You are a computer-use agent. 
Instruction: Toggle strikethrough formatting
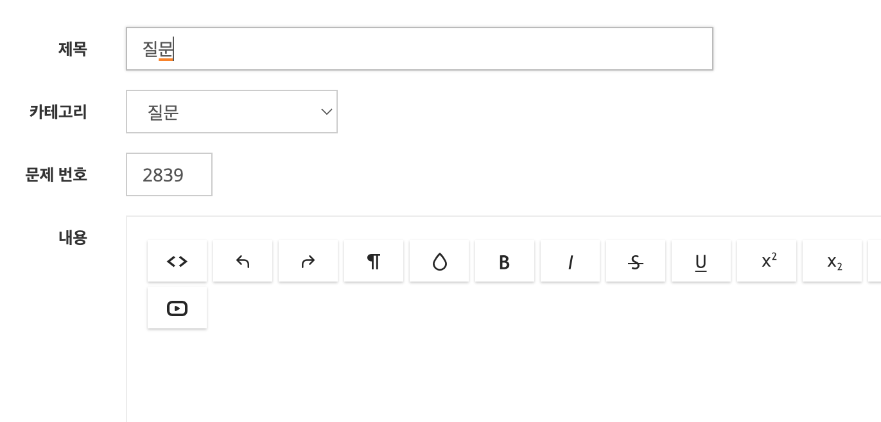[636, 261]
